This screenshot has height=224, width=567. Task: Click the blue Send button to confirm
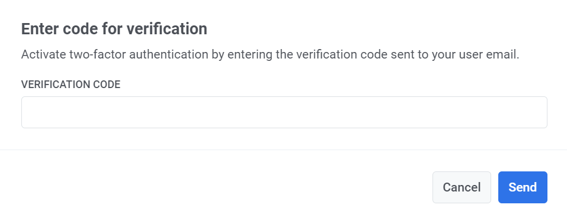[523, 187]
